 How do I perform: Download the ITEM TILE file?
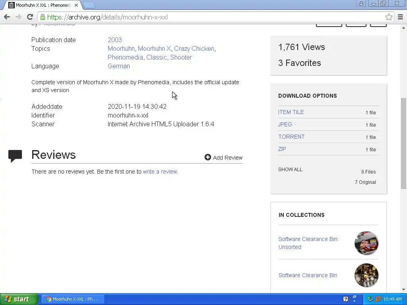pyautogui.click(x=291, y=112)
